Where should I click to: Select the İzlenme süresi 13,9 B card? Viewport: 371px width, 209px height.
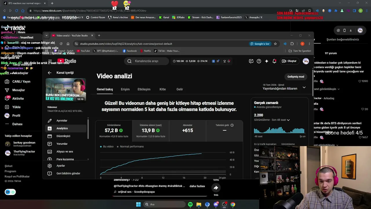tap(151, 131)
